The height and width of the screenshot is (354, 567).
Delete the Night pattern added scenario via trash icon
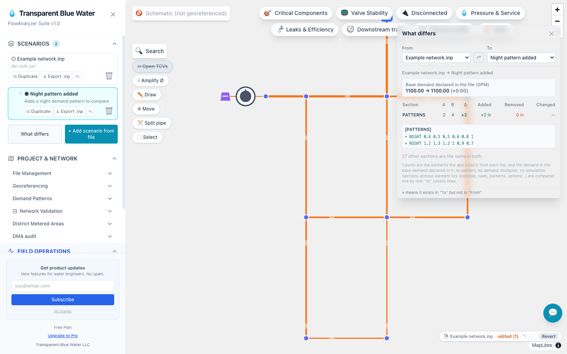click(x=109, y=111)
